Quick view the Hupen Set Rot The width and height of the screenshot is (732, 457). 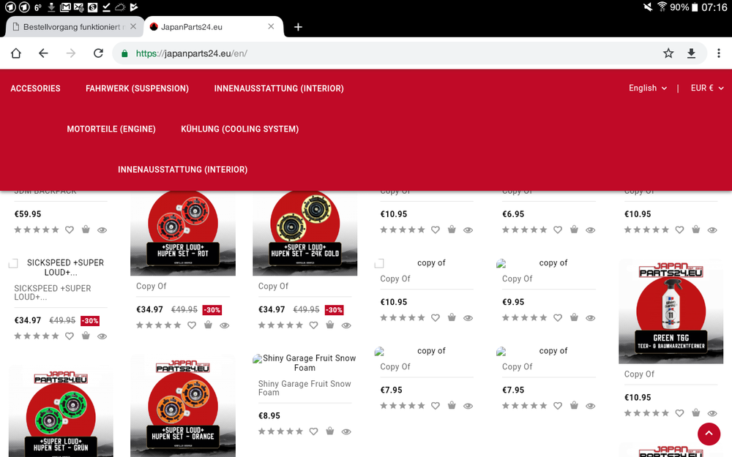coord(225,325)
